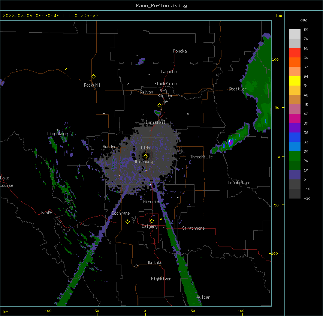
Task: Click the Innisfail city label
Action: (156, 122)
